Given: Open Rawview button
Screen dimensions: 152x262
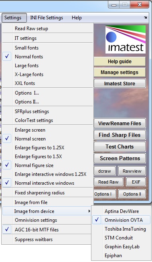Looking at the screenshot, I should (x=132, y=171).
